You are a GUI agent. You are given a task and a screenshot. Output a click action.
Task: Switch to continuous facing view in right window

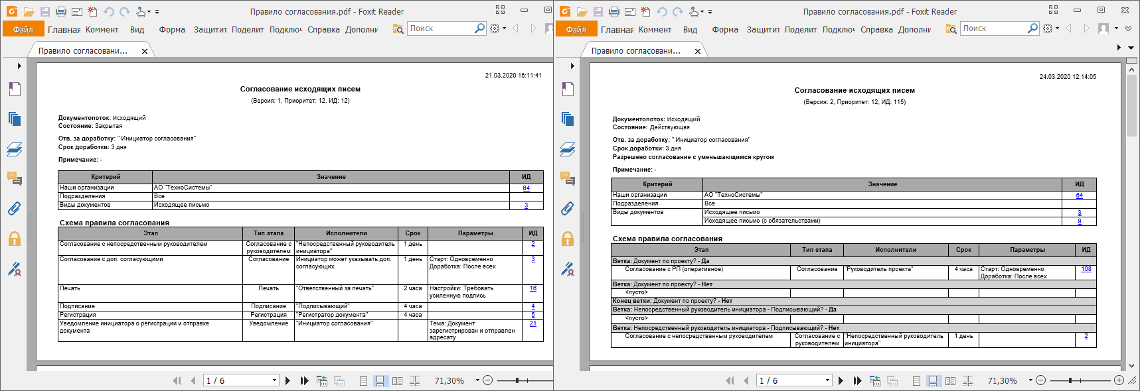(x=967, y=380)
